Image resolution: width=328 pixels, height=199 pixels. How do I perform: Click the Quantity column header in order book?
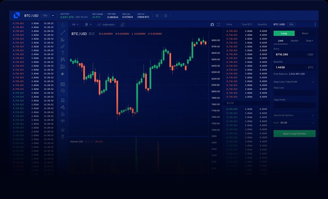point(262,24)
